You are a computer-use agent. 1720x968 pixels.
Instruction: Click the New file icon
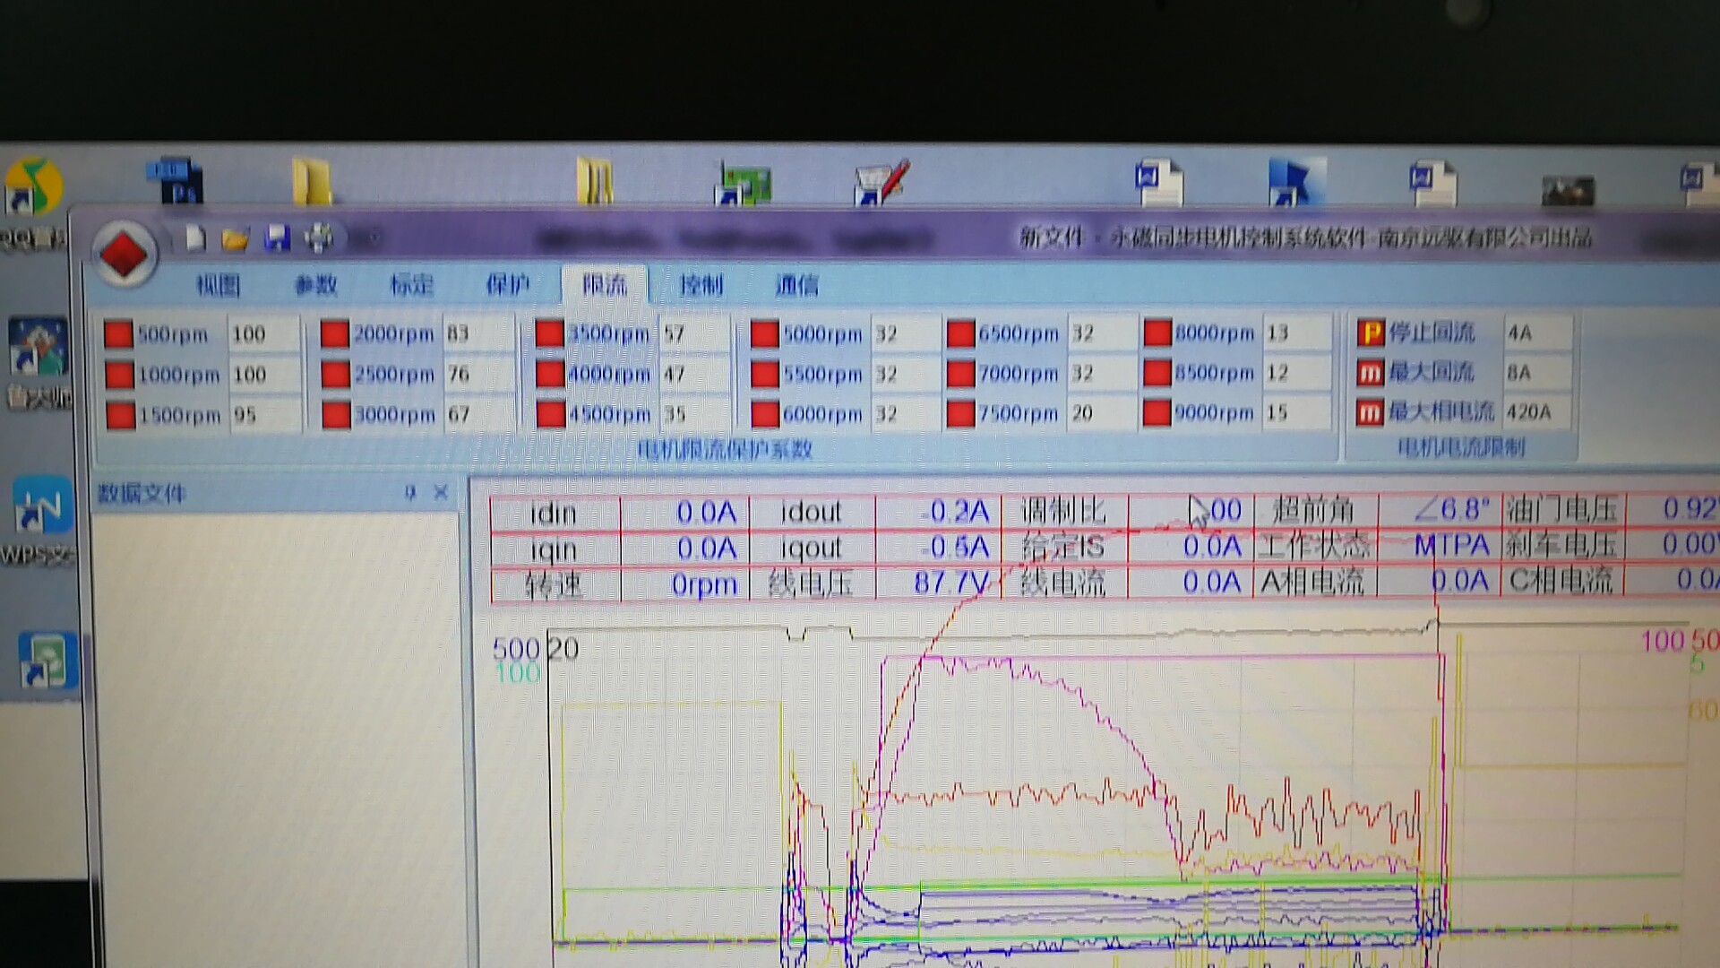point(195,238)
